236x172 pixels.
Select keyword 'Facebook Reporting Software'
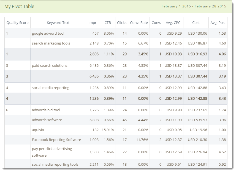56,140
